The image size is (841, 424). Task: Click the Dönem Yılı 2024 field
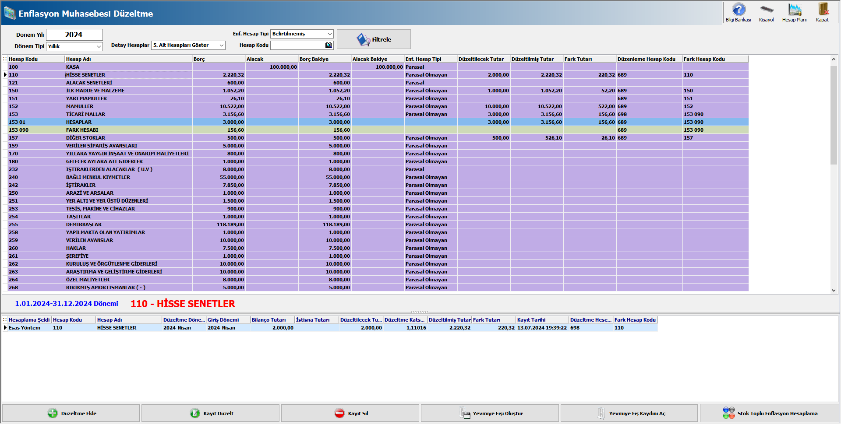tap(74, 35)
